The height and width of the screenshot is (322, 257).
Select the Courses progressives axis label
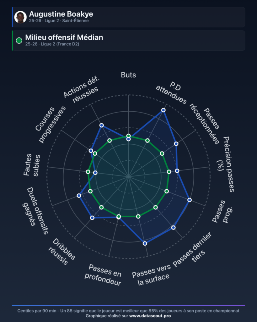(x=50, y=125)
